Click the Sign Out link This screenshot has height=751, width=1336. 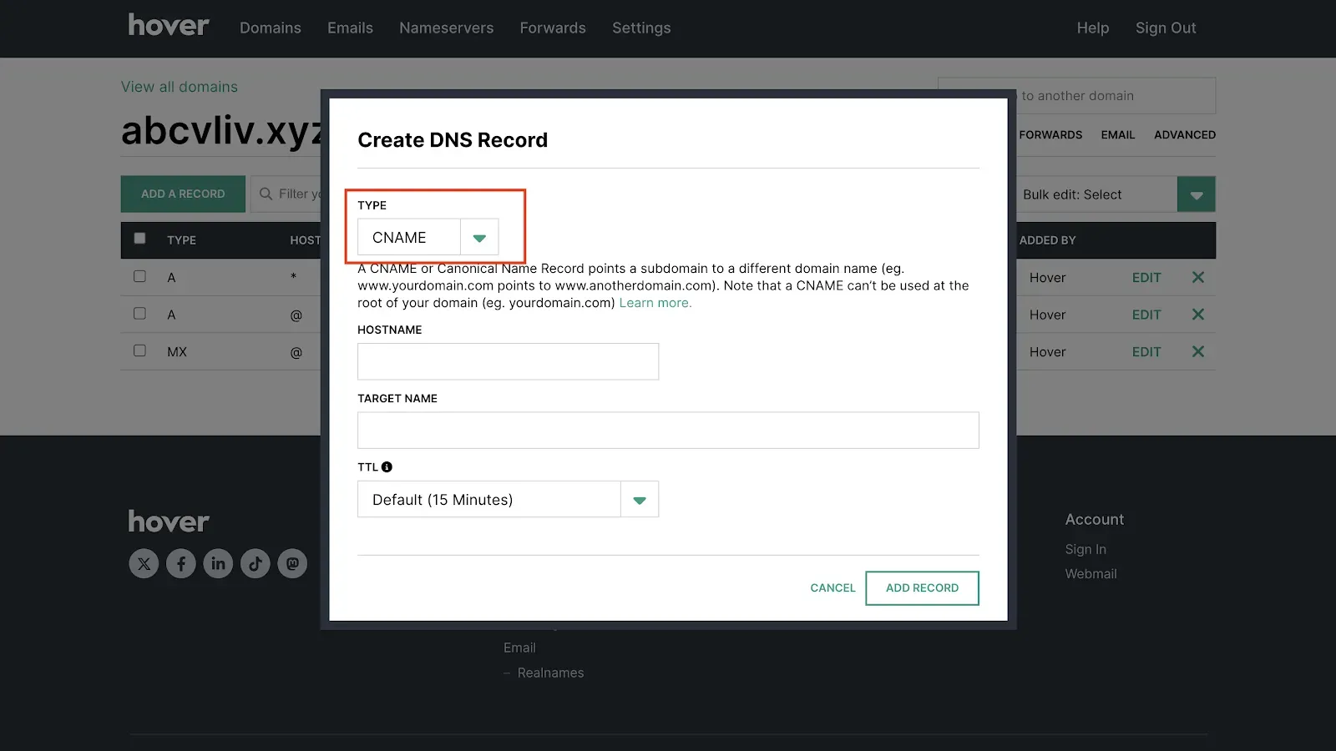1166,28
